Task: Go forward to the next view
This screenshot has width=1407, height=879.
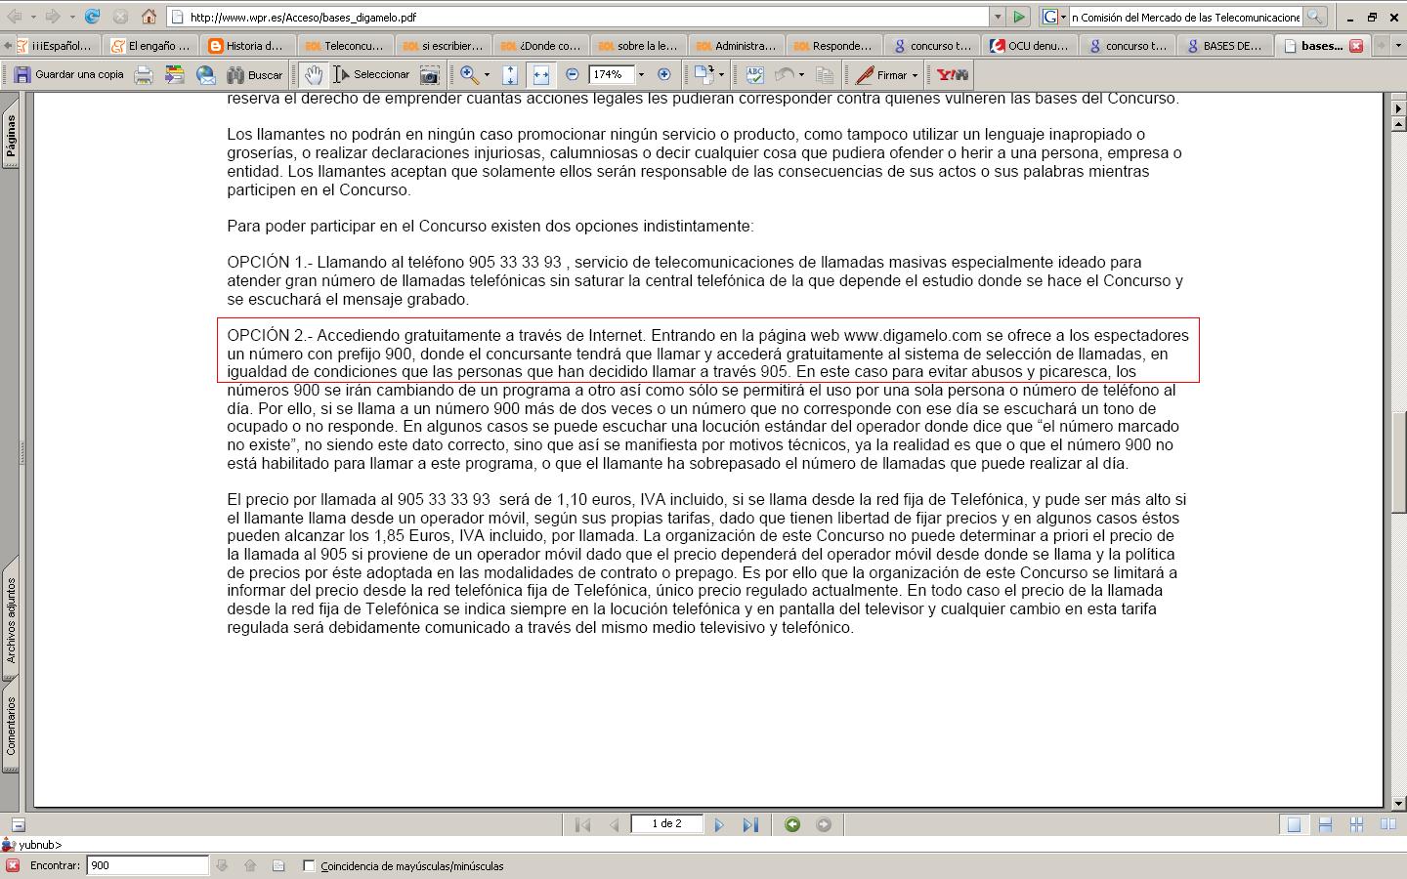Action: (824, 824)
